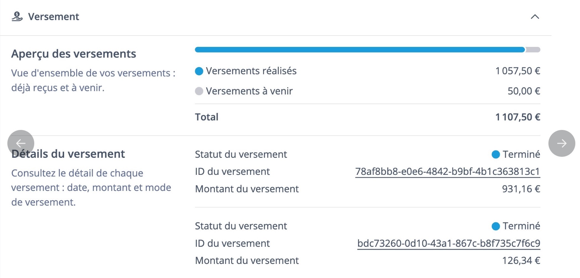Viewport: 580px width, 278px height.
Task: Click the right arrow navigation circle
Action: point(562,143)
